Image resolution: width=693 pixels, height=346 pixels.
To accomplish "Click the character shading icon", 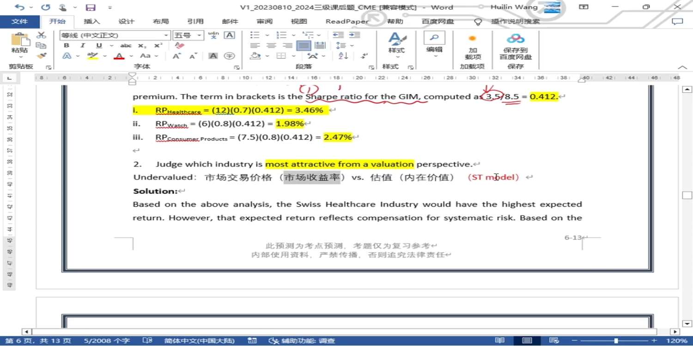I will coord(213,56).
